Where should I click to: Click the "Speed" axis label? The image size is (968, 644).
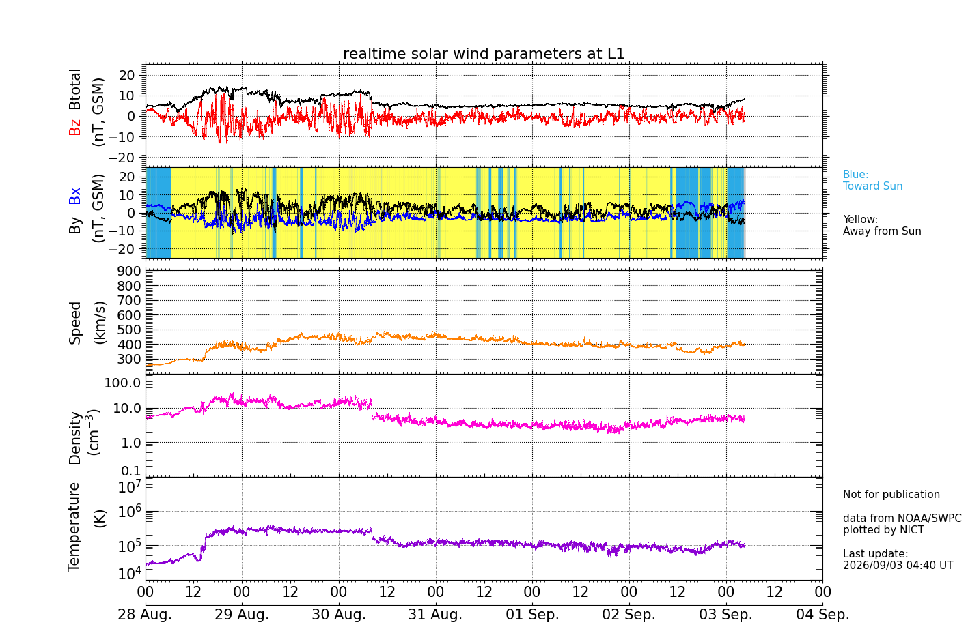click(75, 323)
